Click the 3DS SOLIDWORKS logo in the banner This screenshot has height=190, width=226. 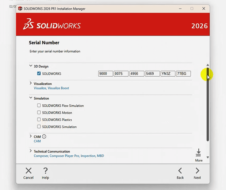52,24
